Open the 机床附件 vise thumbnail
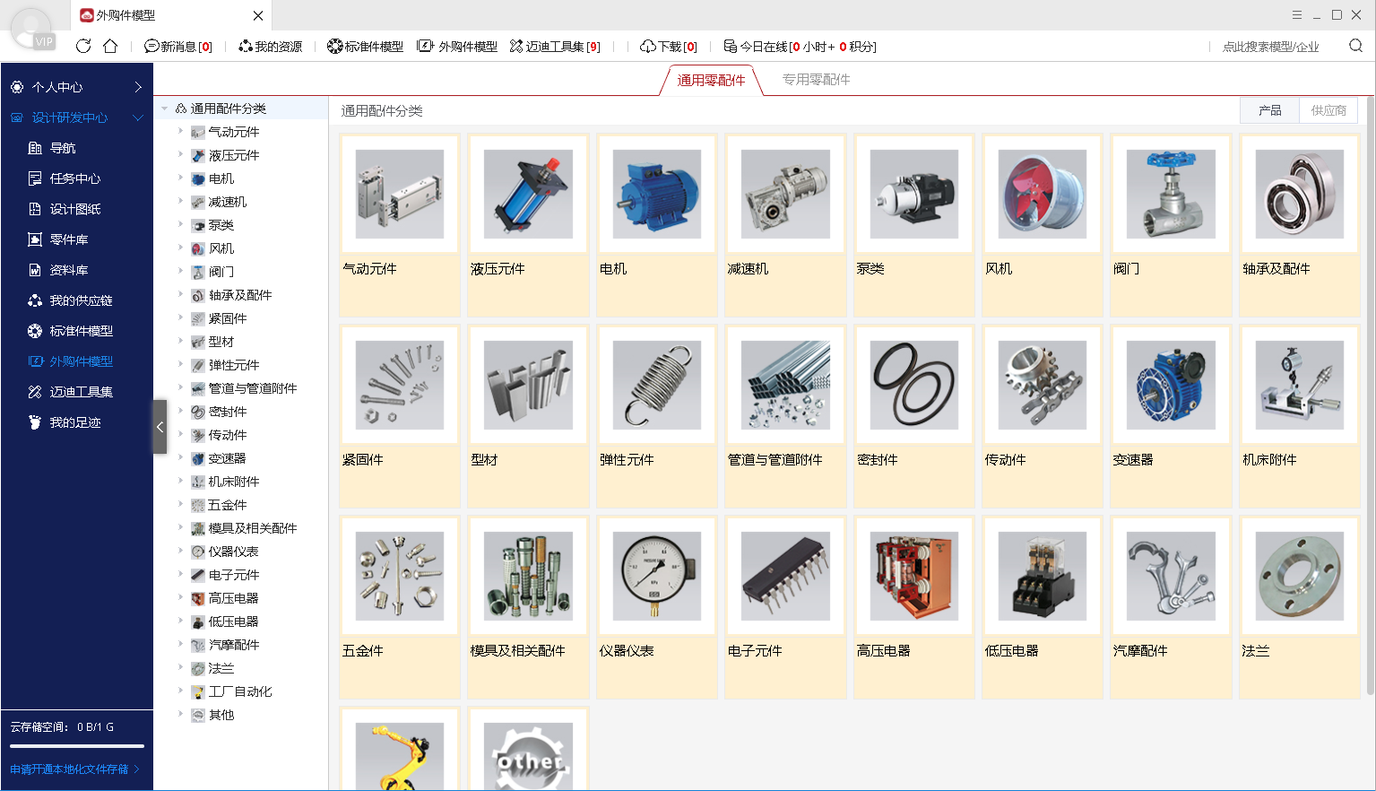This screenshot has width=1376, height=791. point(1299,386)
